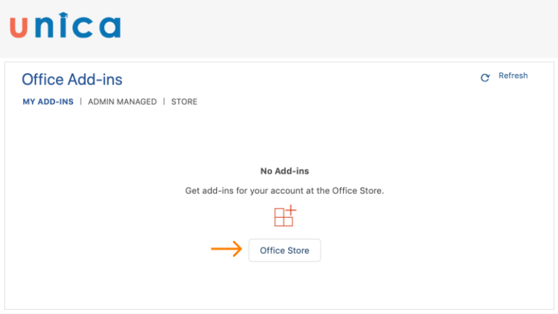
Task: Click the empty white area below Office Store
Action: [285, 286]
